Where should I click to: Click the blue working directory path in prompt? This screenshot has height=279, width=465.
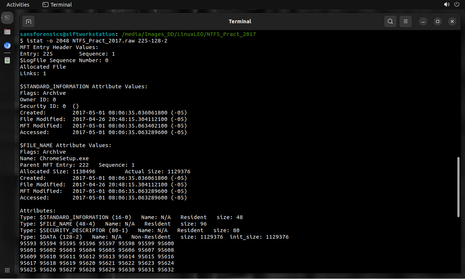(x=189, y=34)
